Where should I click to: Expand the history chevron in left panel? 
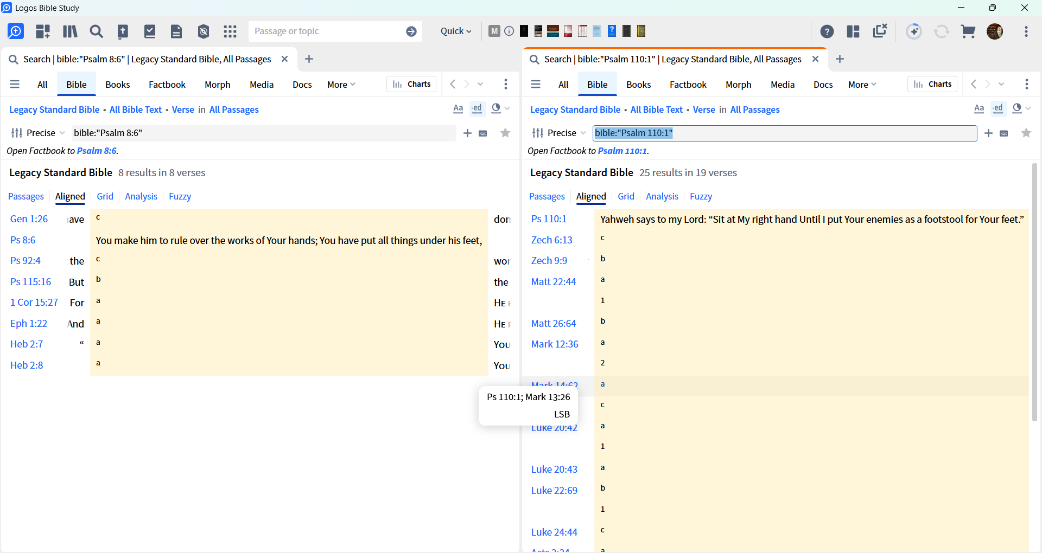tap(480, 84)
